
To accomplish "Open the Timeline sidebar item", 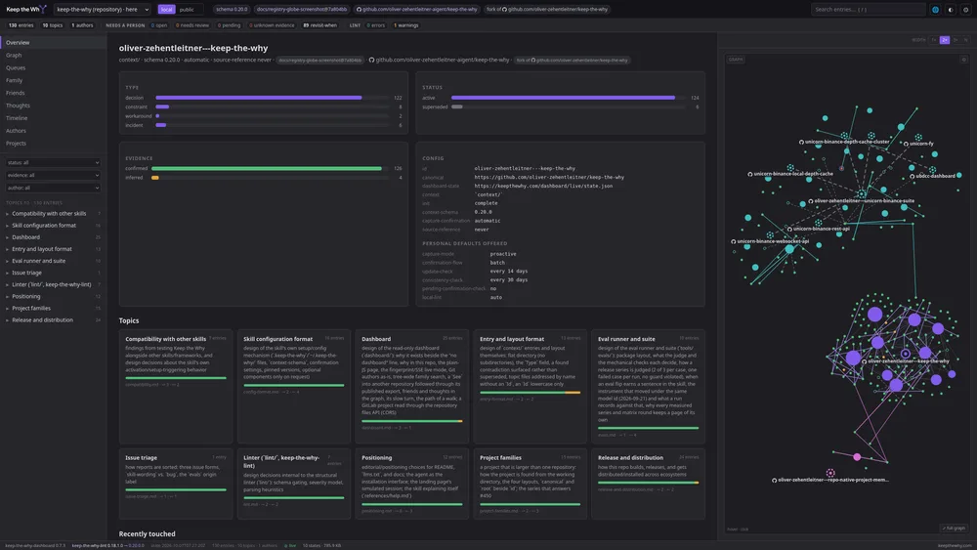I will (54, 118).
